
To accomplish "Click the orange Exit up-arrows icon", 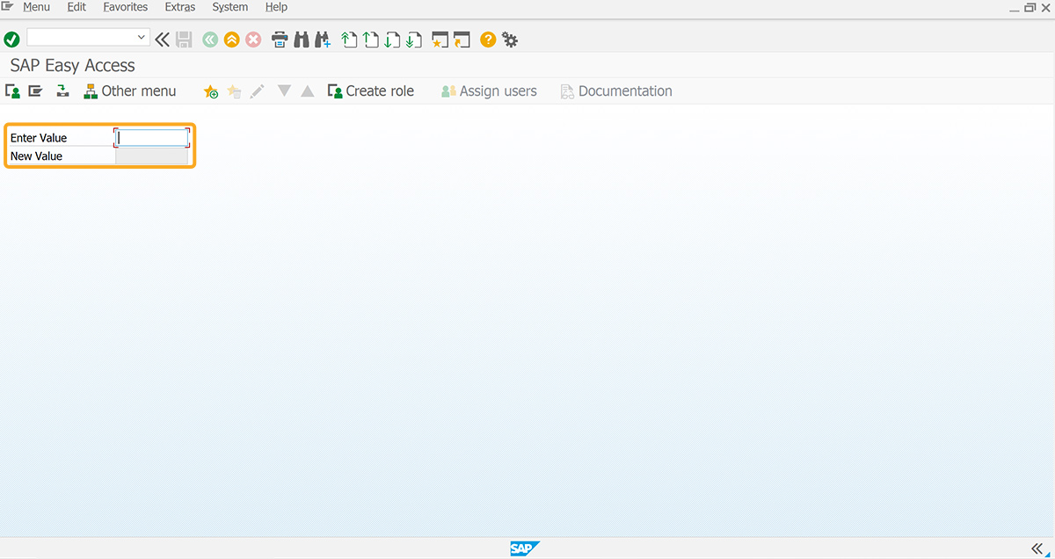I will click(231, 40).
